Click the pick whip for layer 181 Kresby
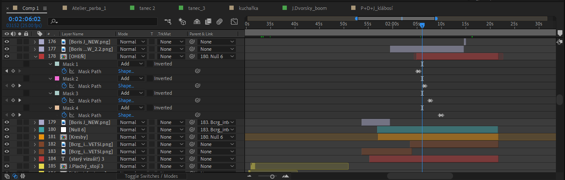Image resolution: width=565 pixels, height=180 pixels. pyautogui.click(x=192, y=137)
